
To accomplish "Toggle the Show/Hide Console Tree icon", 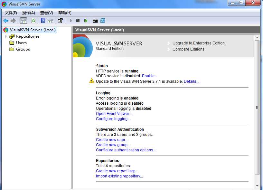I will tap(23, 21).
